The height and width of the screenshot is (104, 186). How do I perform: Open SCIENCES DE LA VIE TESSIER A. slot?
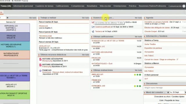click(x=15, y=77)
